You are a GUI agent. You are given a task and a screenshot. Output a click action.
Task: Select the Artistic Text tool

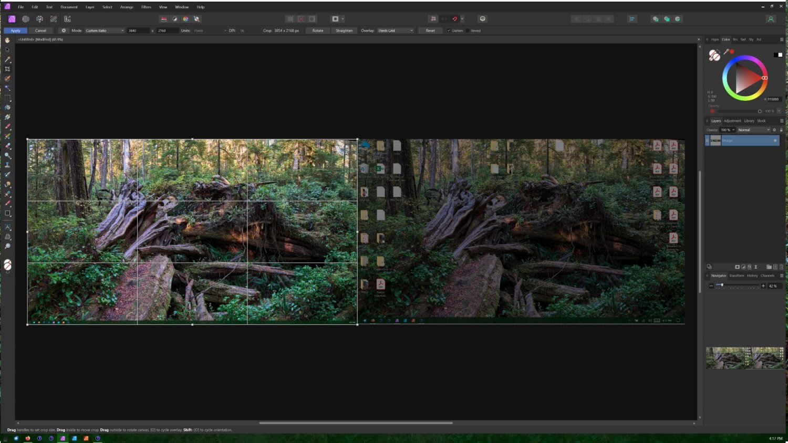tap(7, 227)
